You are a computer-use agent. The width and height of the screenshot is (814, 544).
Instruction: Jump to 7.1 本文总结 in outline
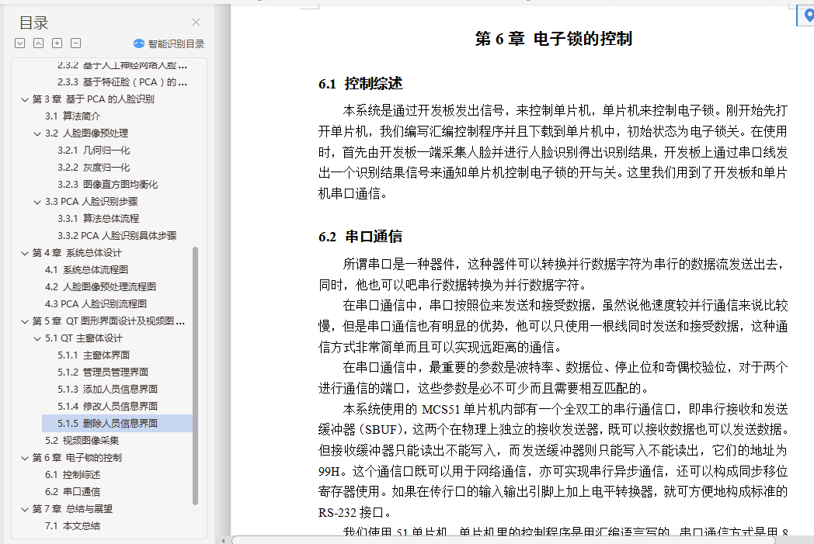(73, 526)
